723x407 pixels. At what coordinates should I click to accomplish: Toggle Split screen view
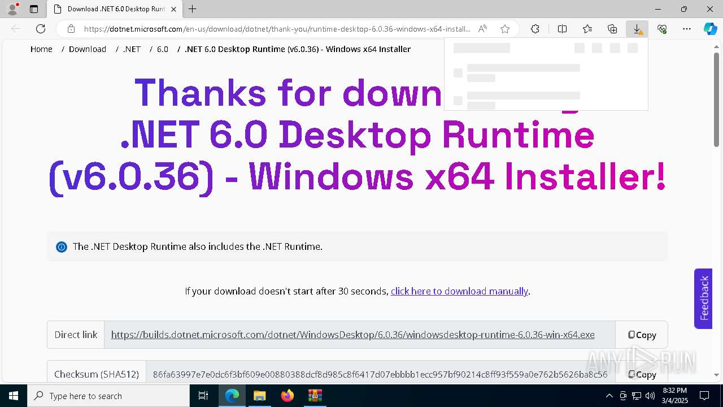[x=562, y=29]
